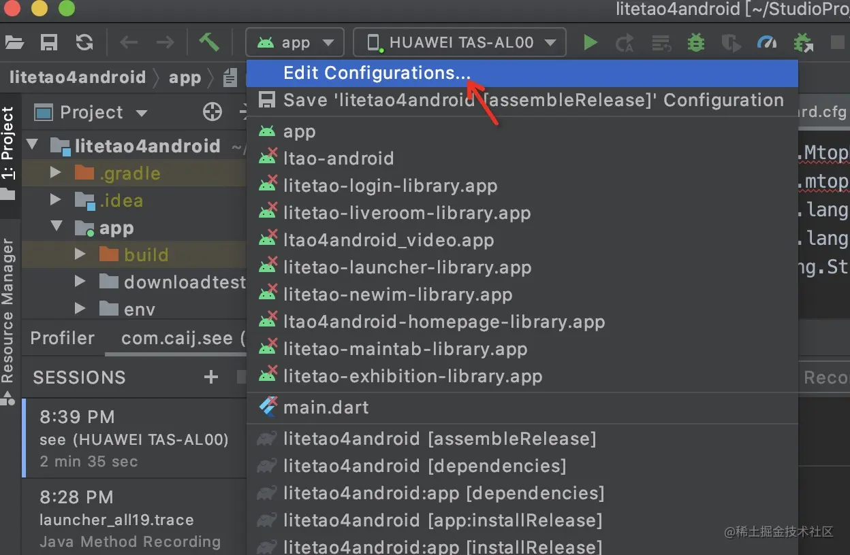
Task: Select main.dart Flutter configuration
Action: click(x=522, y=407)
